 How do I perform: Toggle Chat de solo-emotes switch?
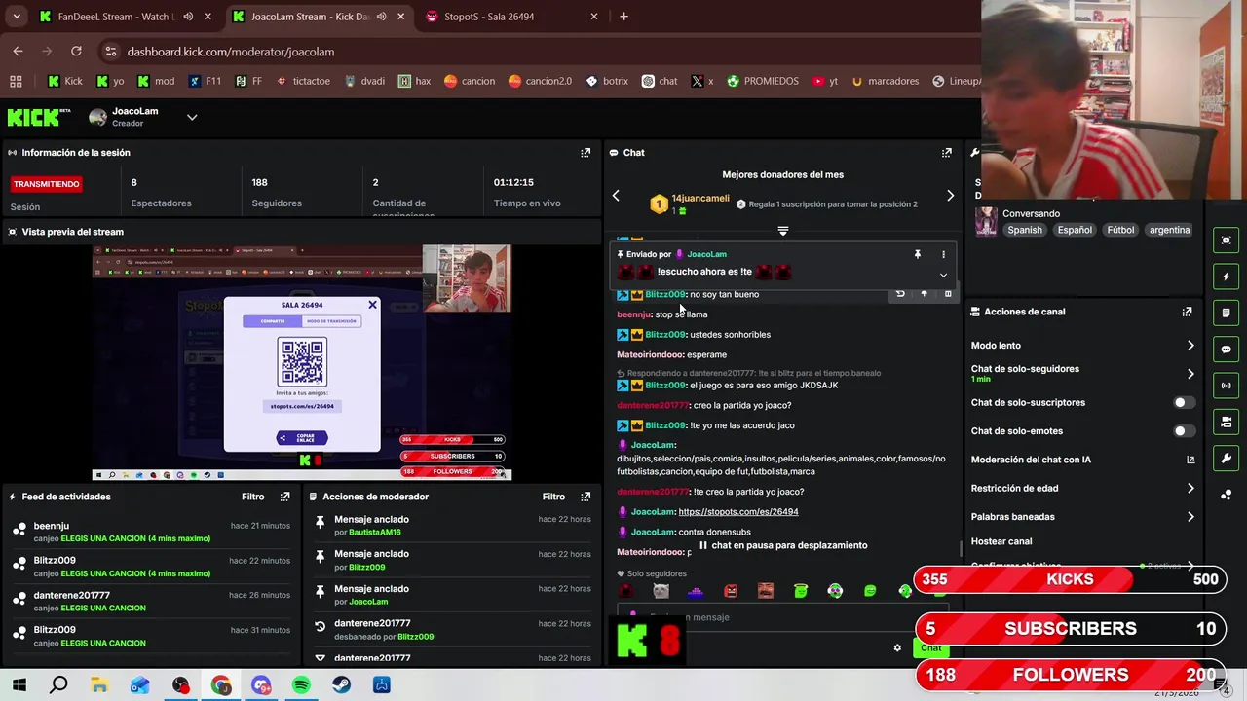click(1184, 431)
